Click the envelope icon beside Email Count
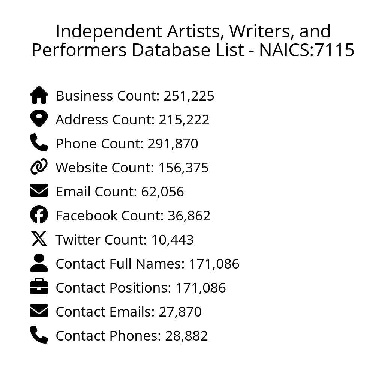The width and height of the screenshot is (384, 384). [x=39, y=191]
